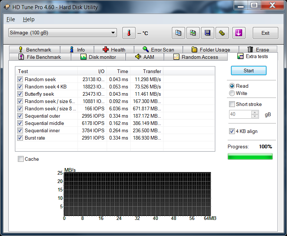Uncheck the Random seek 4 KB test
This screenshot has height=236, width=287.
click(x=20, y=87)
